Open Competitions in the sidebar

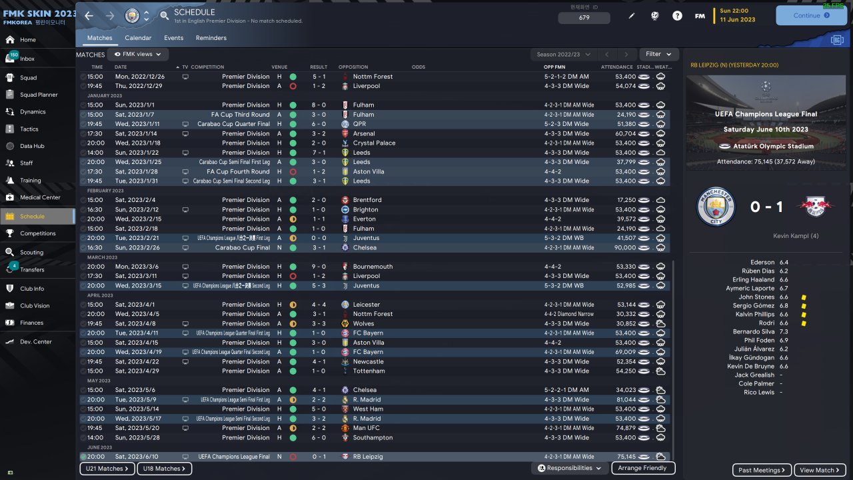(37, 233)
